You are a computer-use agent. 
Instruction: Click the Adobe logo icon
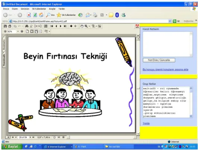137,26
